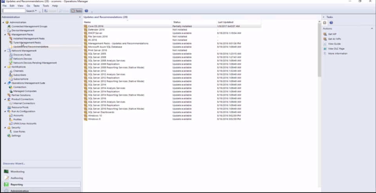Screen dimensions: 376x193
Task: Sort by the Name column header
Action: 128,22
